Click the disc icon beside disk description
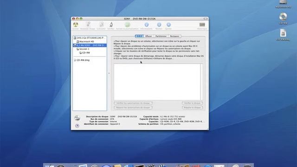The height and width of the screenshot is (167, 297). tap(77, 118)
